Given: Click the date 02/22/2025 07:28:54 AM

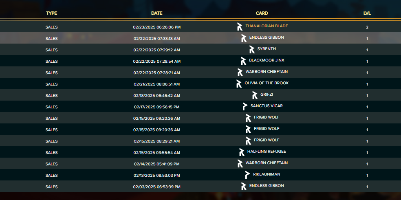Looking at the screenshot, I should coord(157,62).
